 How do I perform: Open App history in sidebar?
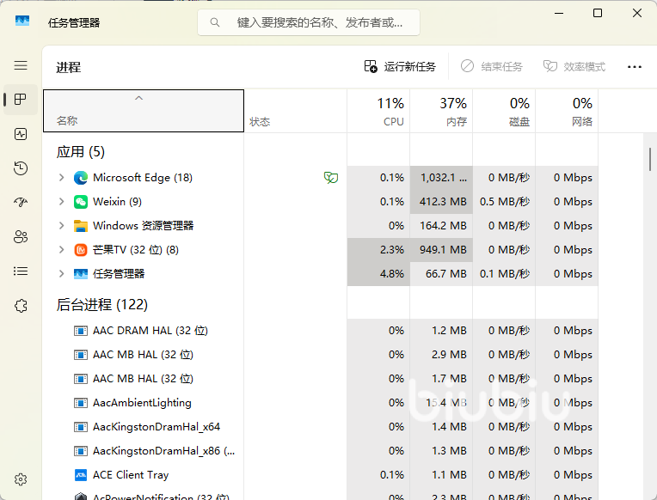[x=21, y=168]
